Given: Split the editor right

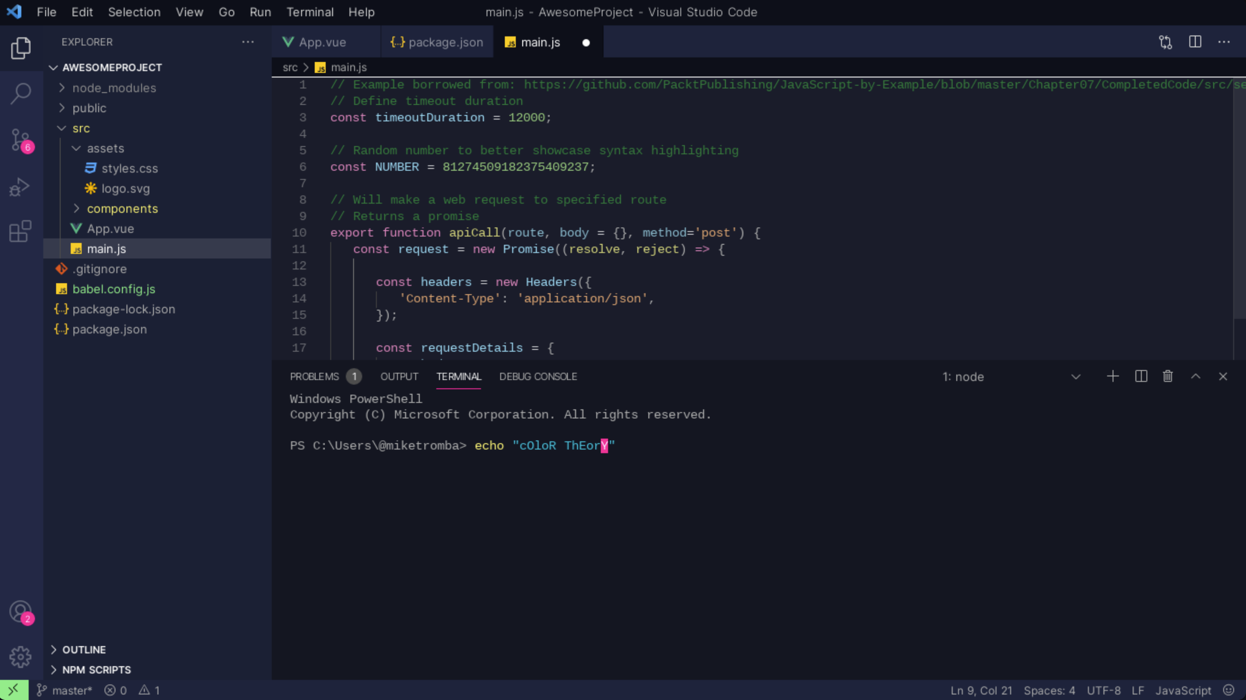Looking at the screenshot, I should click(1195, 42).
